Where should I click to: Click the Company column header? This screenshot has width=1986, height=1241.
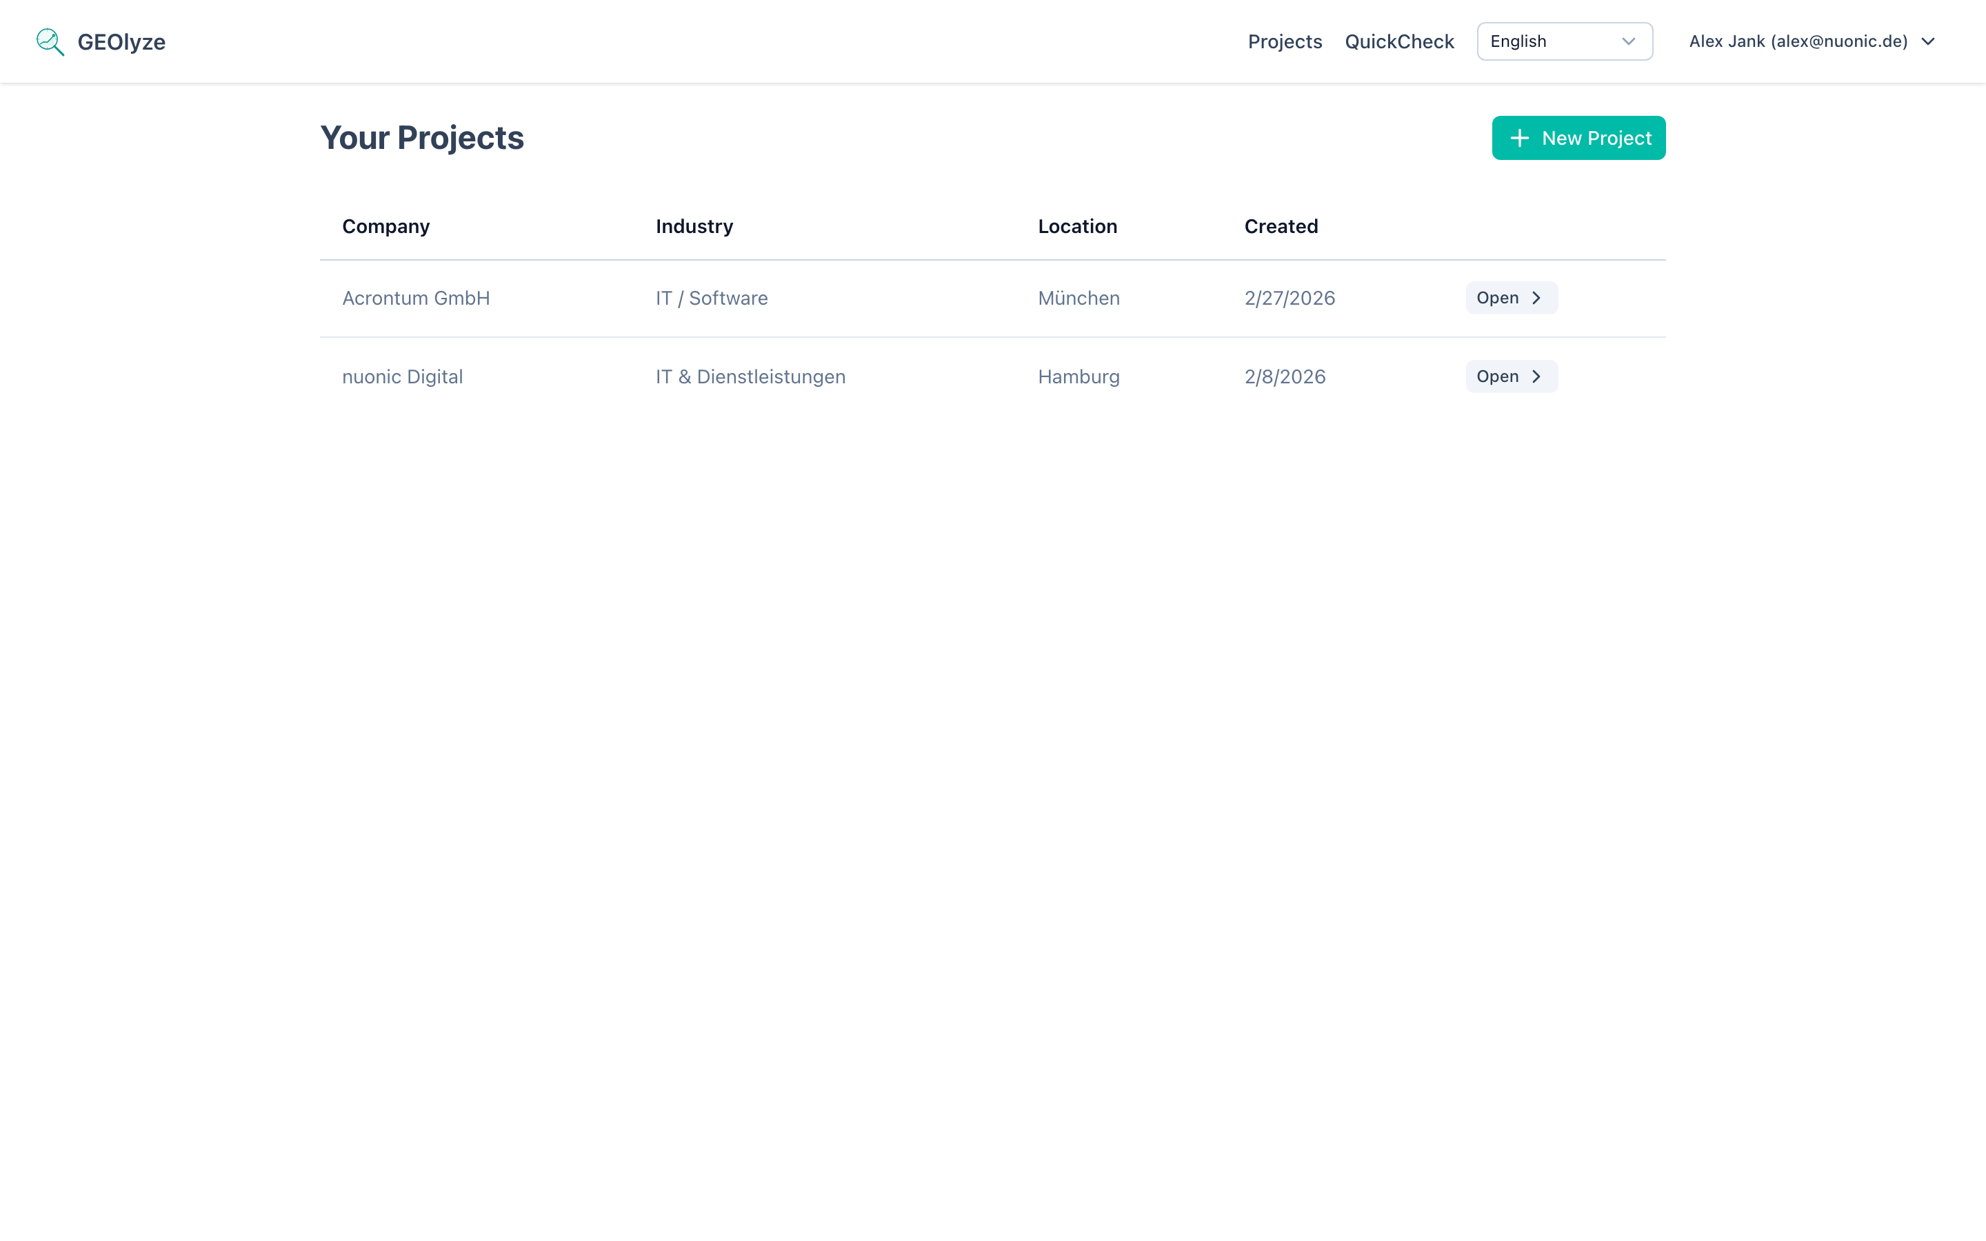point(385,227)
